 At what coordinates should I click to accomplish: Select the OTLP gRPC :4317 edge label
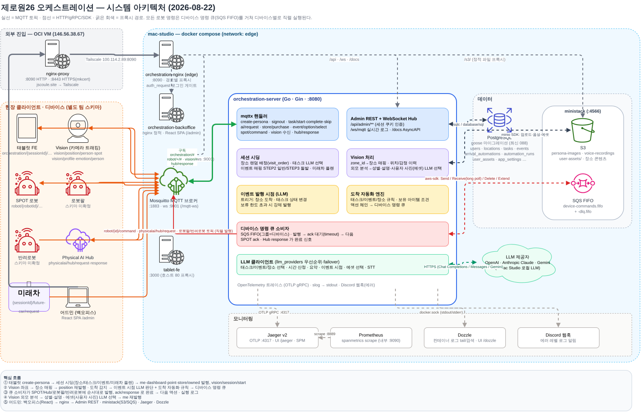(274, 312)
